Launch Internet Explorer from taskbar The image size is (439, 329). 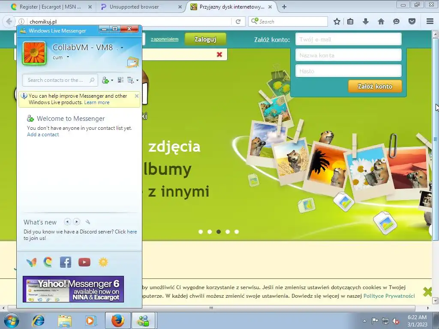tap(38, 320)
